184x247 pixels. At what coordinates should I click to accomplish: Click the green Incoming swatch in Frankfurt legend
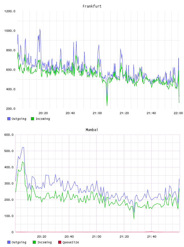click(x=32, y=119)
